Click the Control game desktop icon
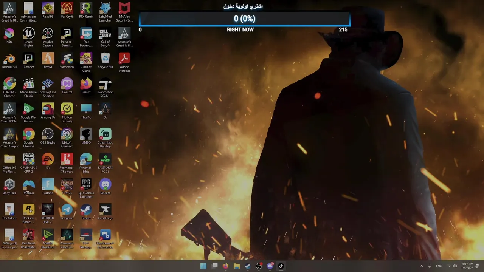Screen dimensions: 484x272 pyautogui.click(x=67, y=86)
